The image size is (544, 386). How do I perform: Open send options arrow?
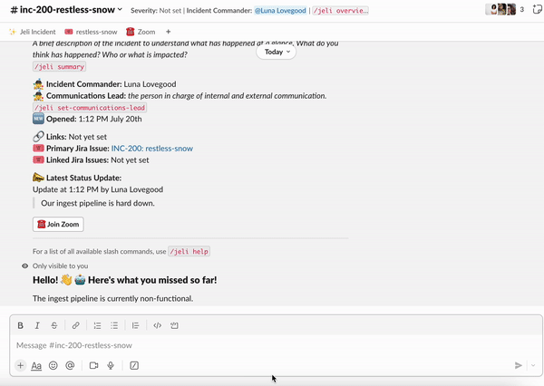(x=533, y=365)
